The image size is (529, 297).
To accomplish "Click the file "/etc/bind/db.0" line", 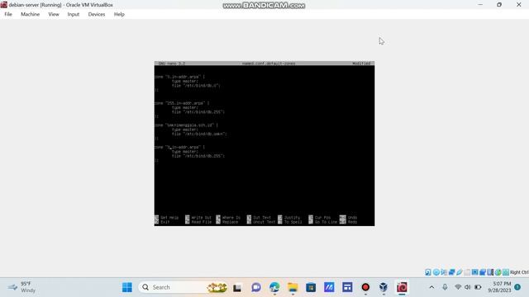I will coord(196,86).
